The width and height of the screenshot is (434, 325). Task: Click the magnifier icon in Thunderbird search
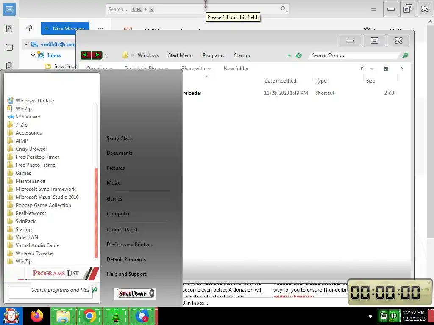tap(284, 9)
